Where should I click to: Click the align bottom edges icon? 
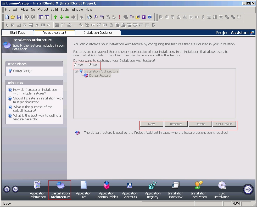[x=179, y=17]
